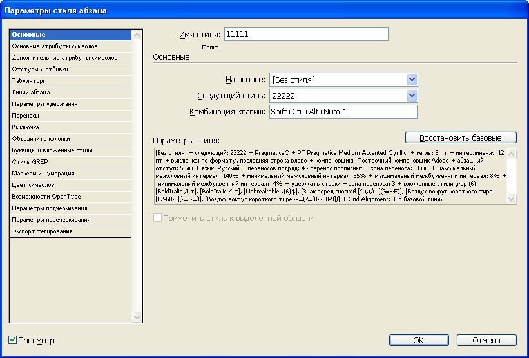
Task: Open the На основе dropdown
Action: click(343, 80)
